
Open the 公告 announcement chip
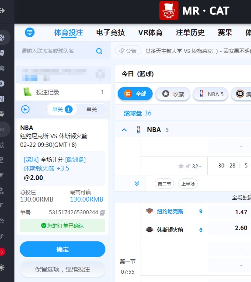click(x=128, y=51)
